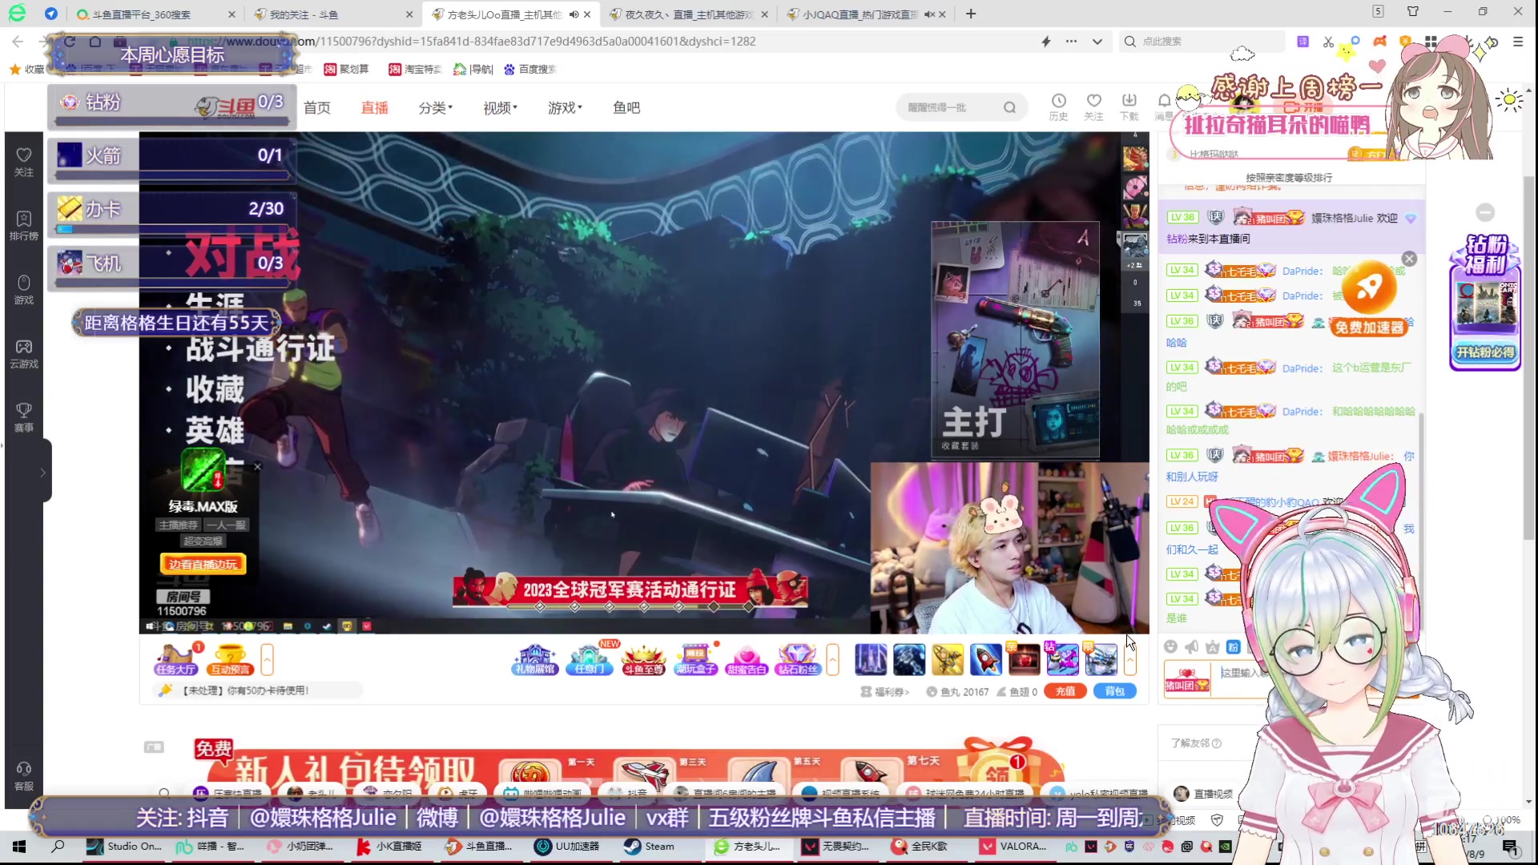1538x865 pixels.
Task: Open 客服 customer service headset icon
Action: pos(24,775)
